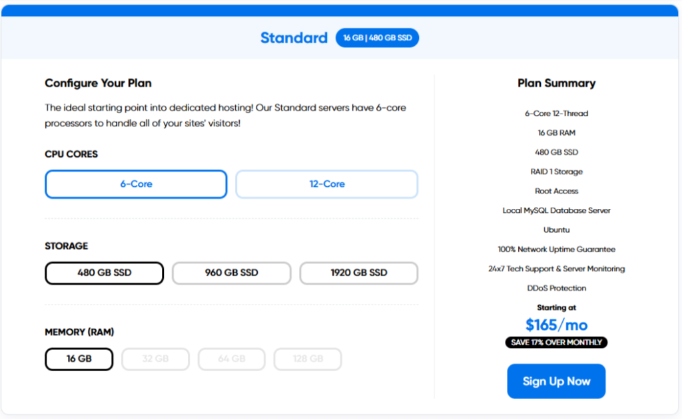Click the Save 17% Over Monthly badge

(x=556, y=343)
